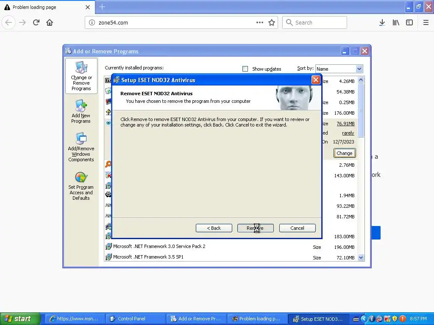
Task: Bookmark this page with the star
Action: pyautogui.click(x=272, y=22)
